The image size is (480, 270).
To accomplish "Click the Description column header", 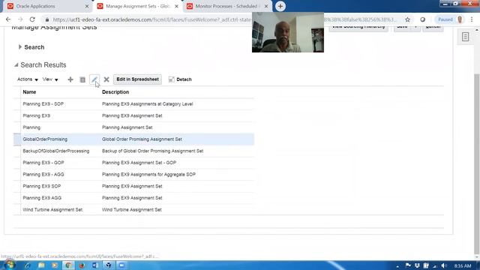I will pyautogui.click(x=115, y=91).
